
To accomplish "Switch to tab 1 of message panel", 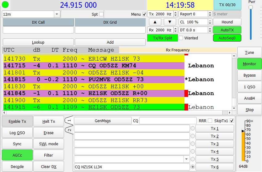I will coord(69,121).
